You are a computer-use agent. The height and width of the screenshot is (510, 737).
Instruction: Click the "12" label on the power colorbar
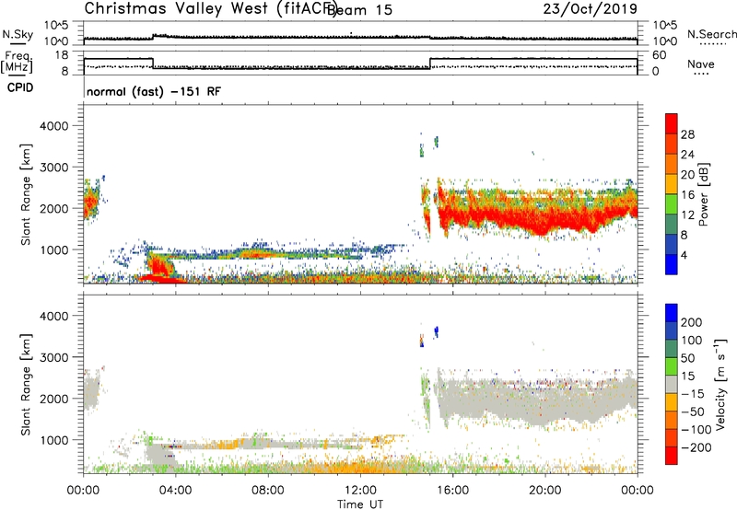687,215
